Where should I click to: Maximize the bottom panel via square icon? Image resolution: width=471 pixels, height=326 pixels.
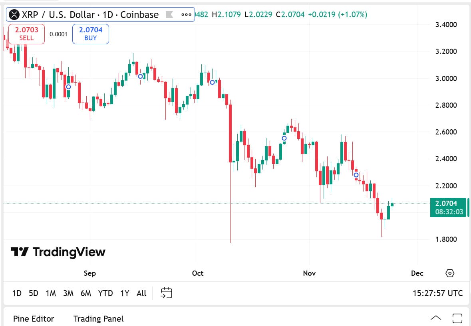[x=457, y=318]
